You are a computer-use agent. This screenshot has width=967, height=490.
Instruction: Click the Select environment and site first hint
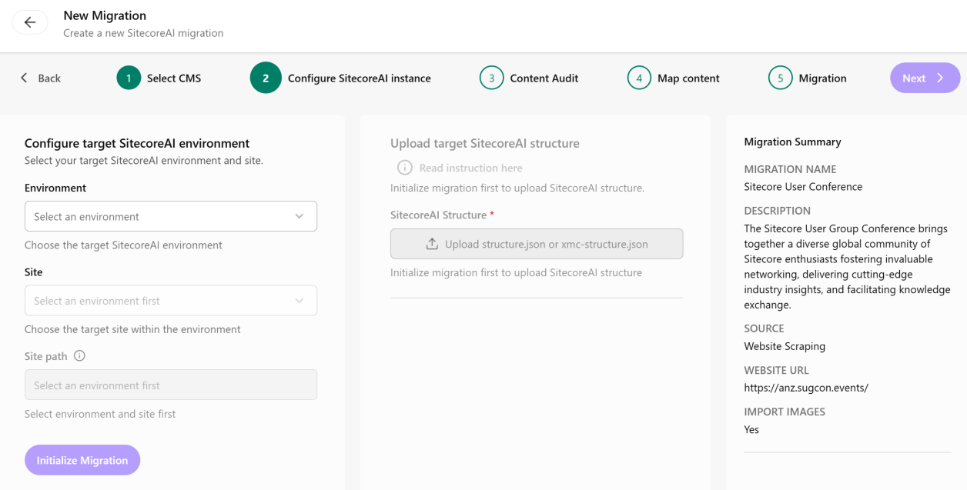[x=100, y=414]
